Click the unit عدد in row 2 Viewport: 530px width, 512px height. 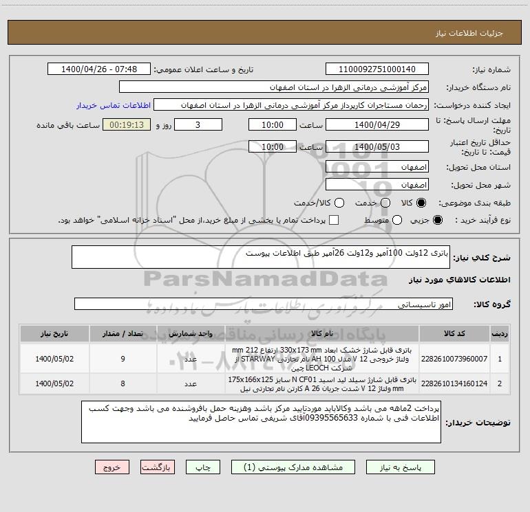click(191, 383)
